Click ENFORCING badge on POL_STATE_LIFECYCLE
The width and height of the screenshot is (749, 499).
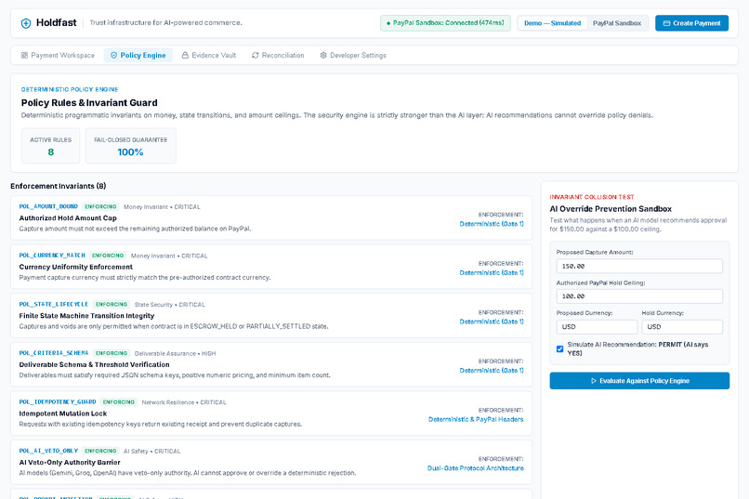[x=111, y=304]
